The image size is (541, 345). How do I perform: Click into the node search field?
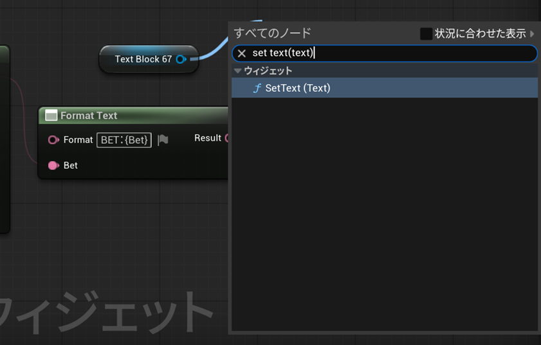[418, 53]
